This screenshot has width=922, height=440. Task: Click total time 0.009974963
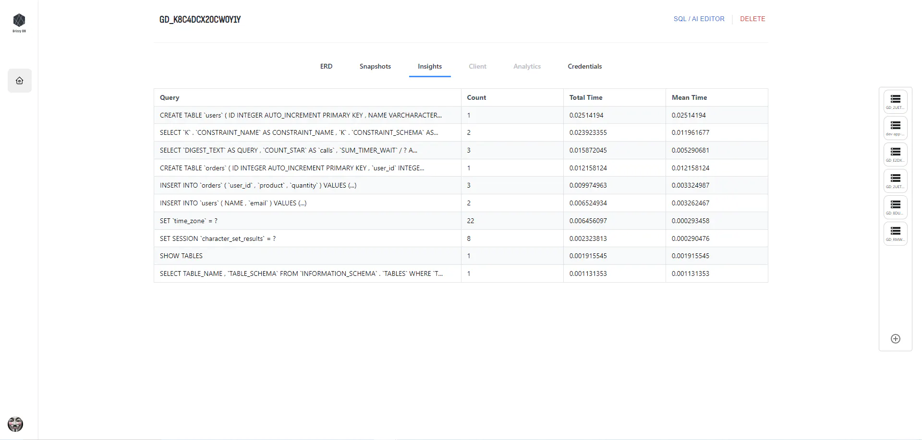tap(588, 185)
